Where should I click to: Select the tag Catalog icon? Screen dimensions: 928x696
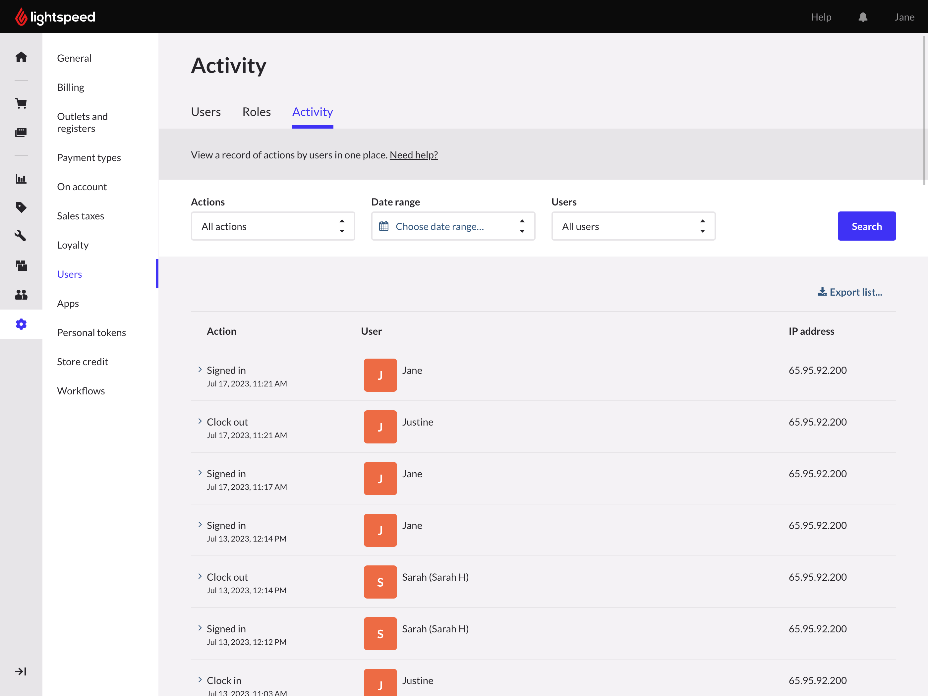click(x=21, y=207)
